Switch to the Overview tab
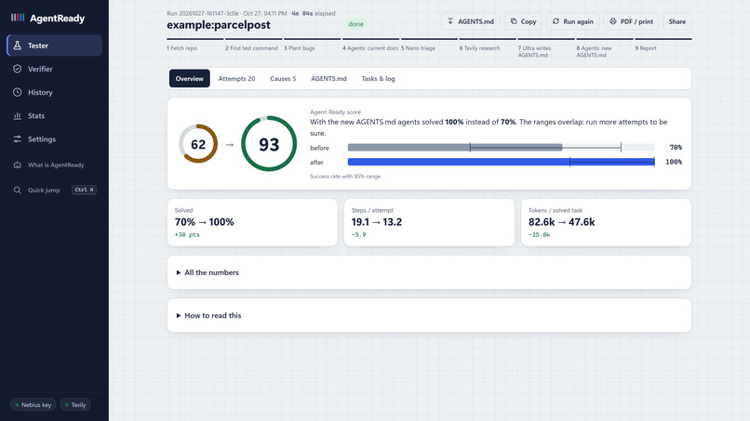 (190, 78)
